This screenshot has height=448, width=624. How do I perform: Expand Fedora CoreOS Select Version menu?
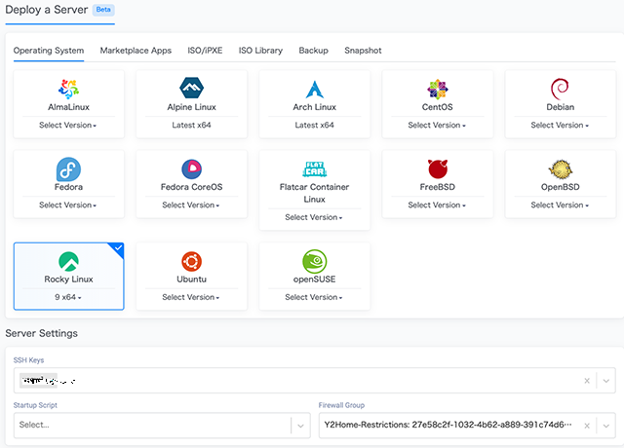click(191, 205)
